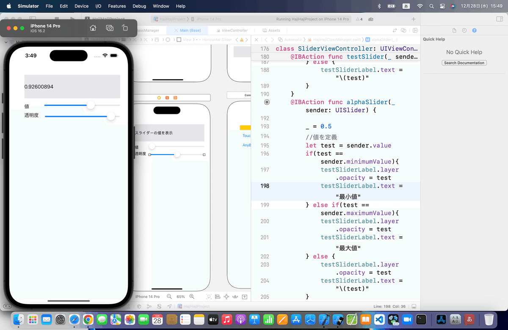Open the File inspector icon

pyautogui.click(x=454, y=31)
